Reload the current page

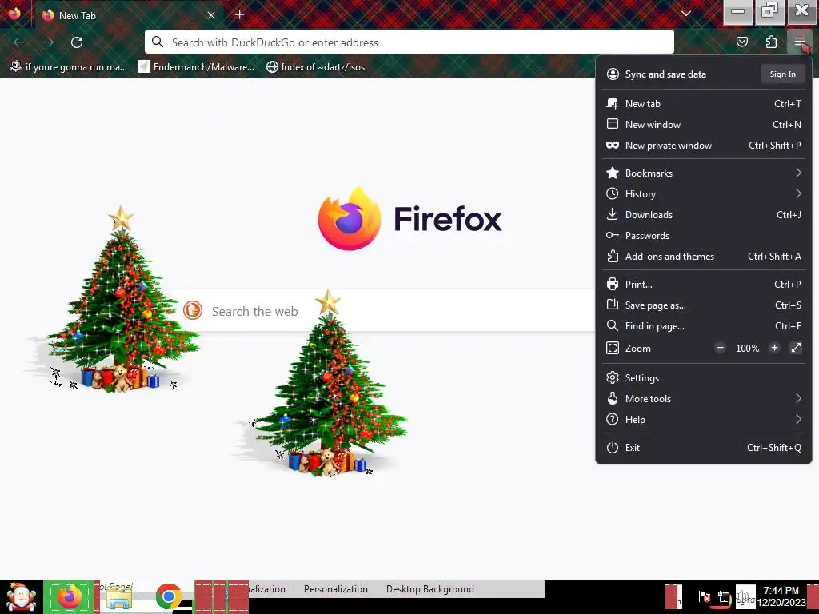tap(77, 42)
